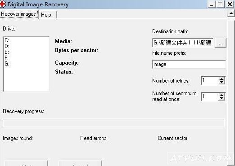Click the sectors to read input box

210,97
